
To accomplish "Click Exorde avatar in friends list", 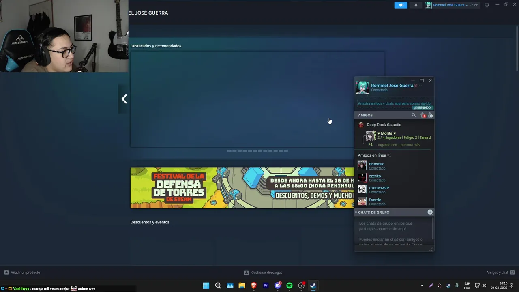I will (x=362, y=201).
